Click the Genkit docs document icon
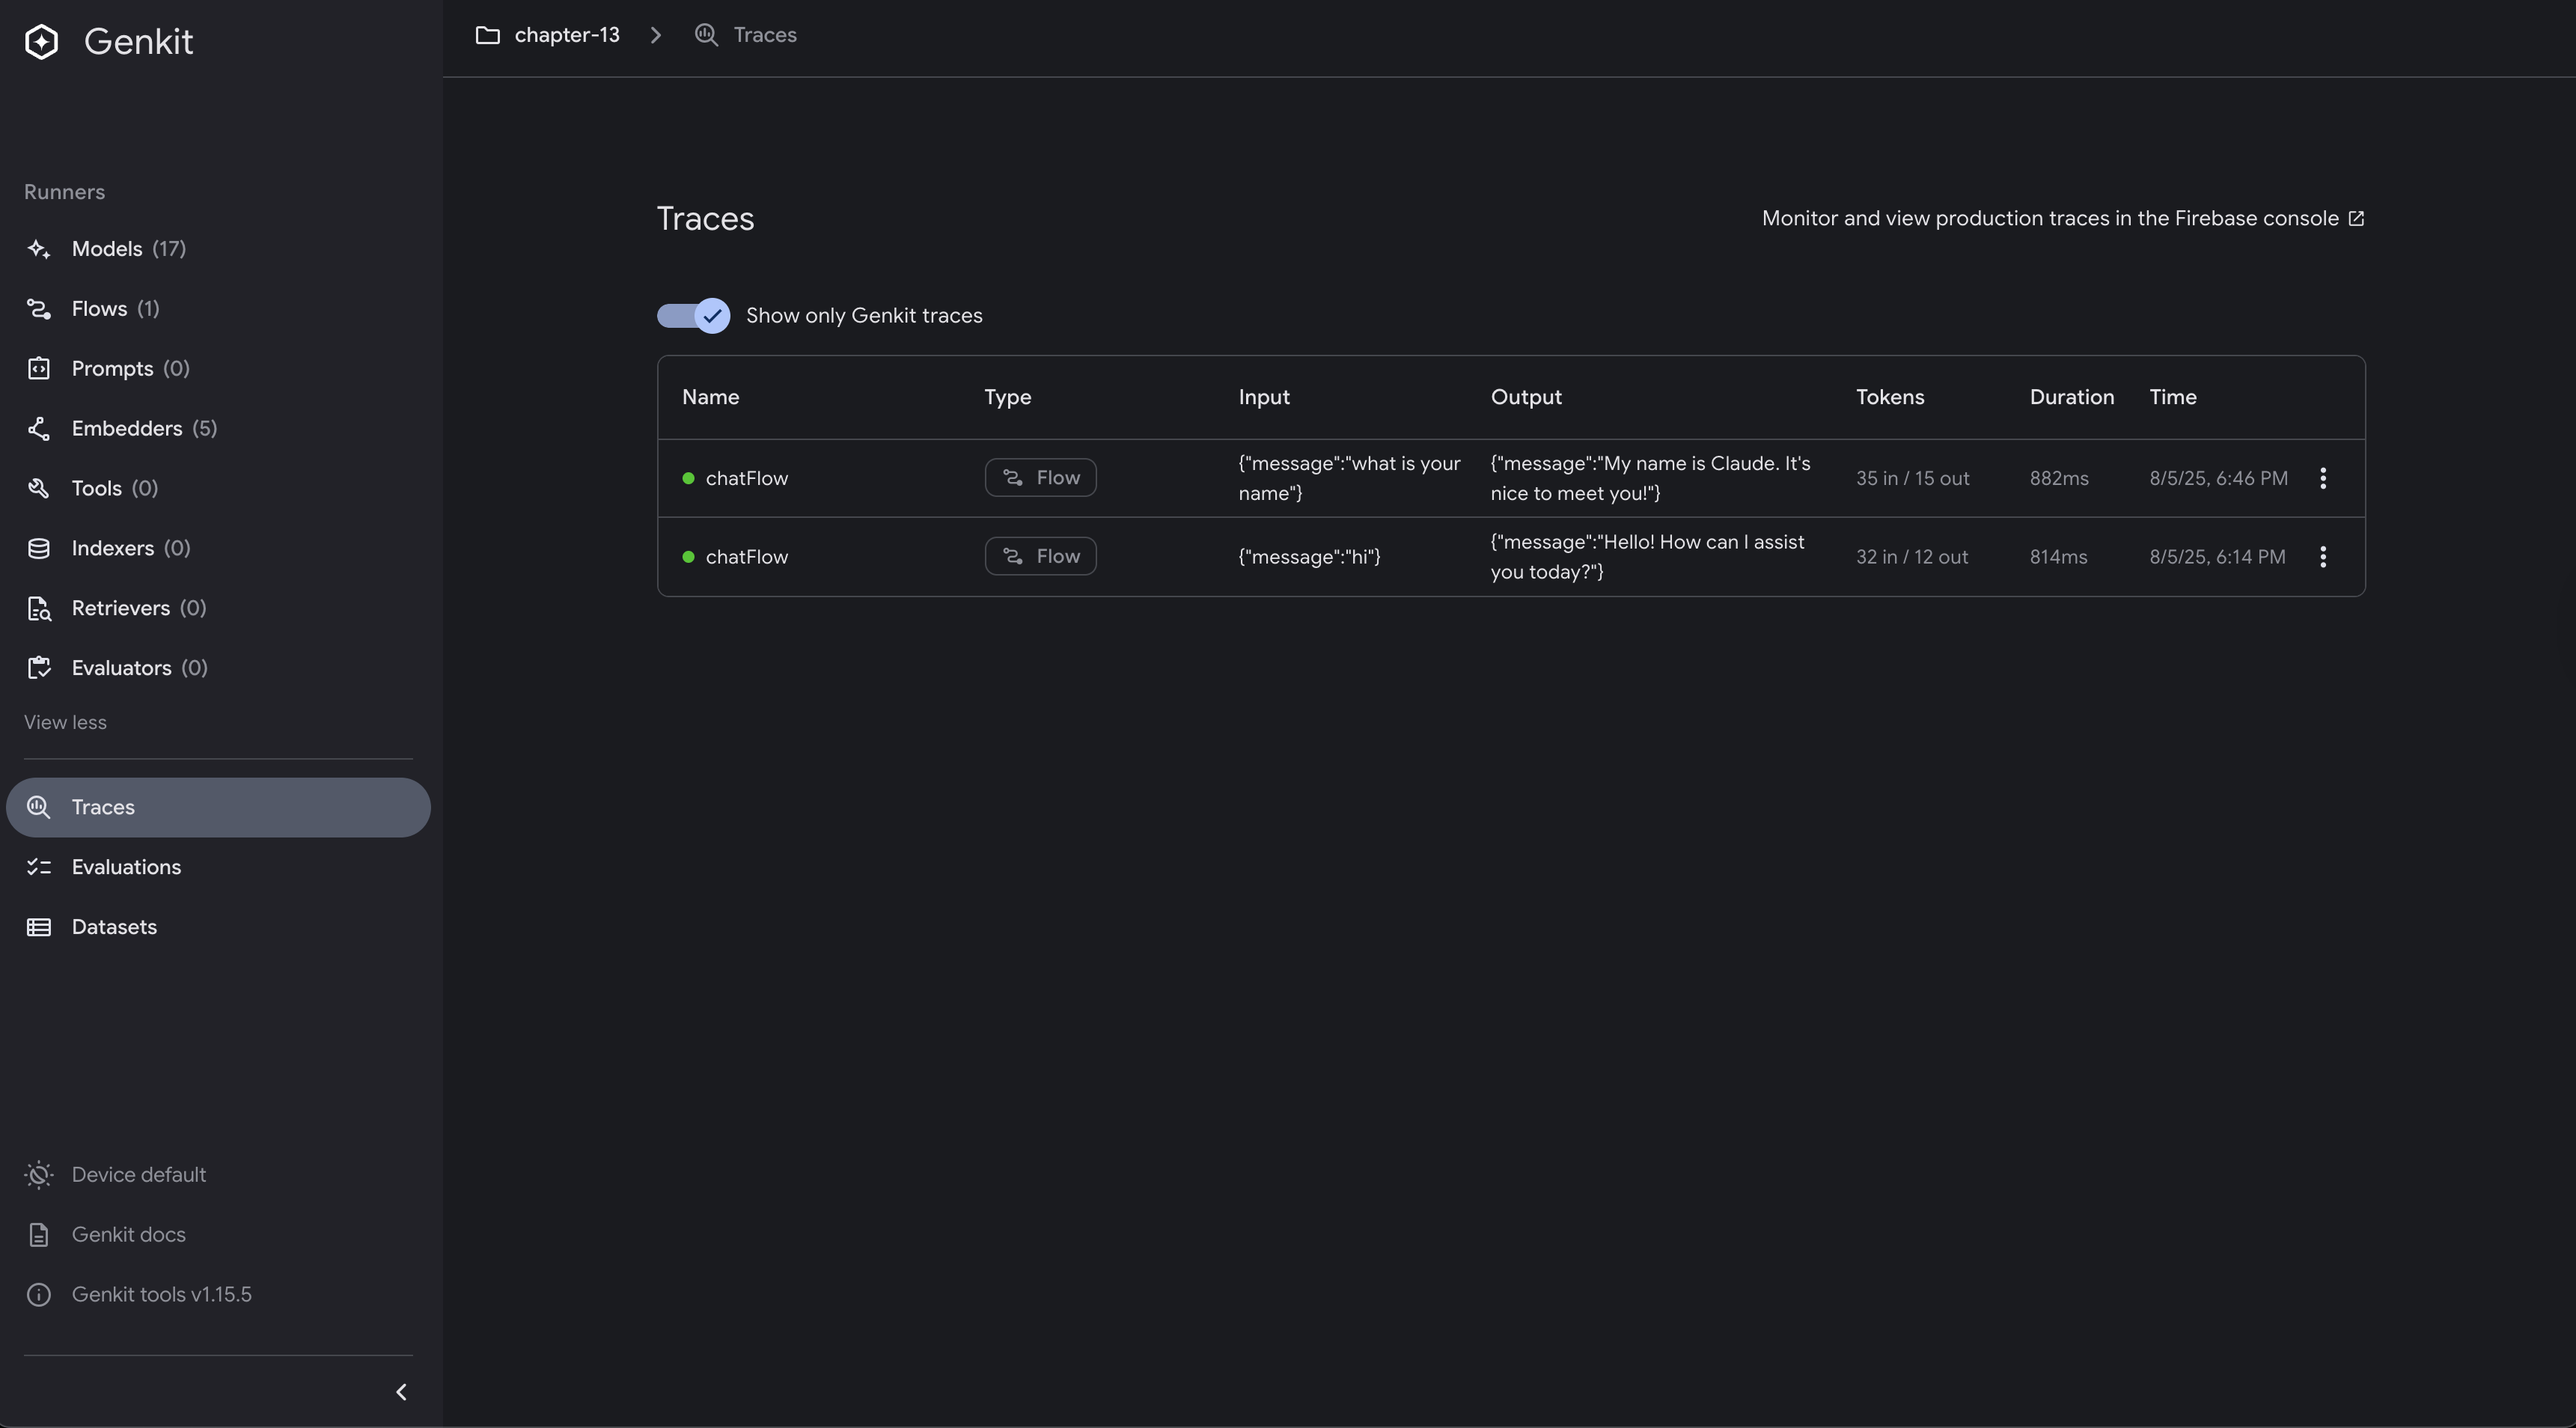This screenshot has height=1428, width=2576. [x=39, y=1235]
